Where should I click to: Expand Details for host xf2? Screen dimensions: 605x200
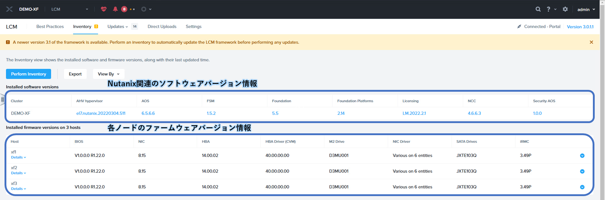click(18, 173)
